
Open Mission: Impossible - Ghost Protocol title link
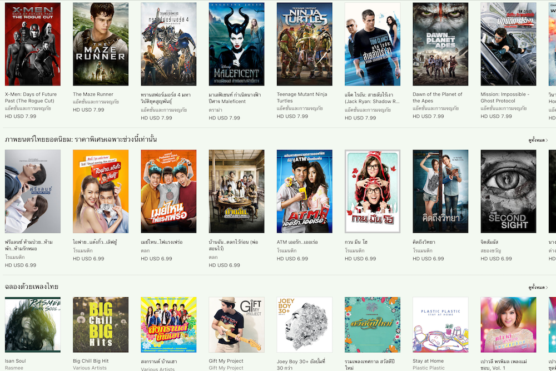pyautogui.click(x=505, y=97)
